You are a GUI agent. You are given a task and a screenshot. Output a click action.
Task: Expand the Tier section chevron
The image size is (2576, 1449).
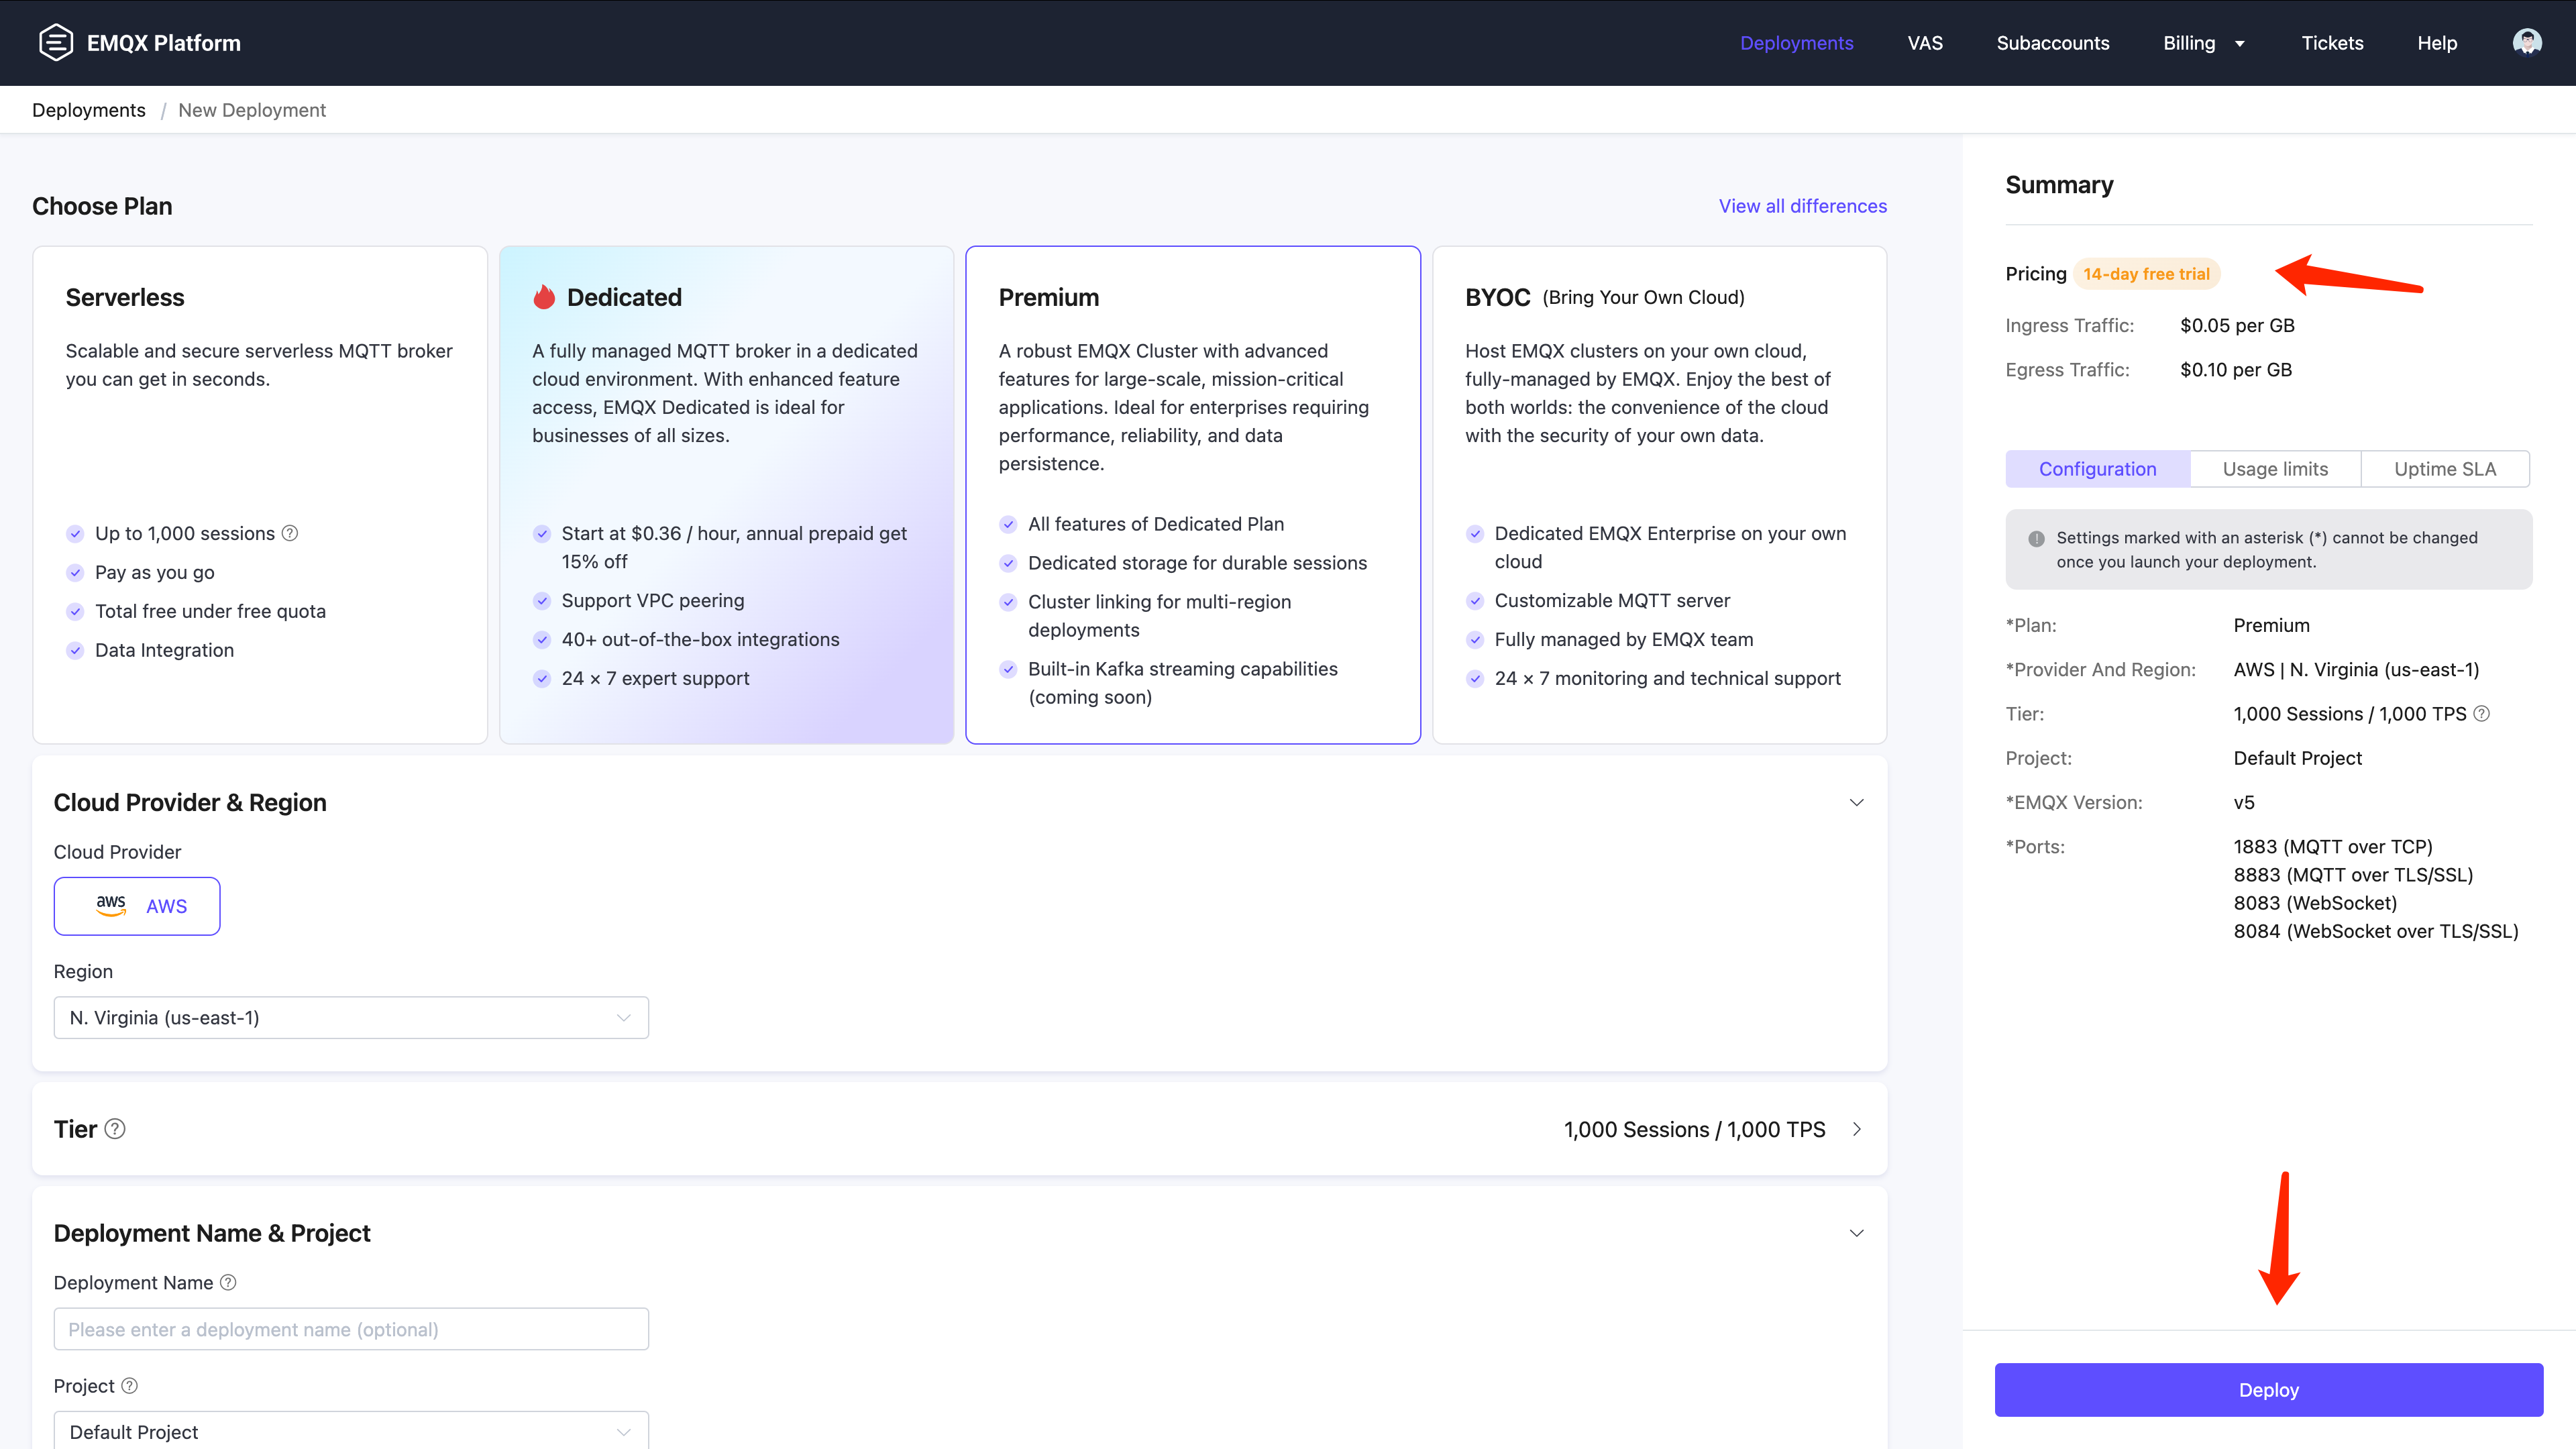[1857, 1129]
